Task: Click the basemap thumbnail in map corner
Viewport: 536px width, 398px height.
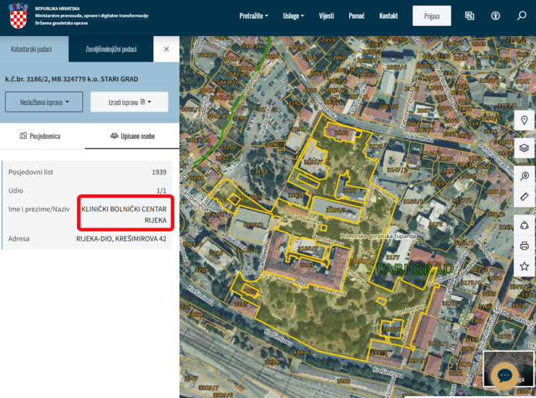Action: click(x=508, y=369)
